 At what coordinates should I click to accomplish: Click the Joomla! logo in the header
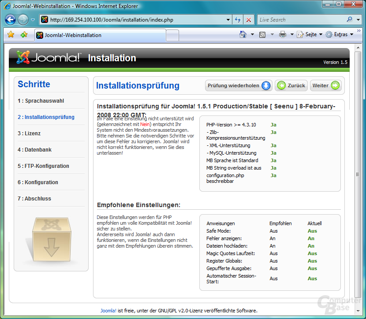pos(49,57)
